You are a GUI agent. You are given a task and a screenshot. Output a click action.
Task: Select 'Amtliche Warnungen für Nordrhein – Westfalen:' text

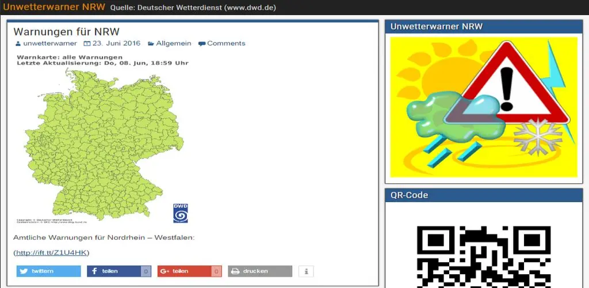pyautogui.click(x=104, y=238)
